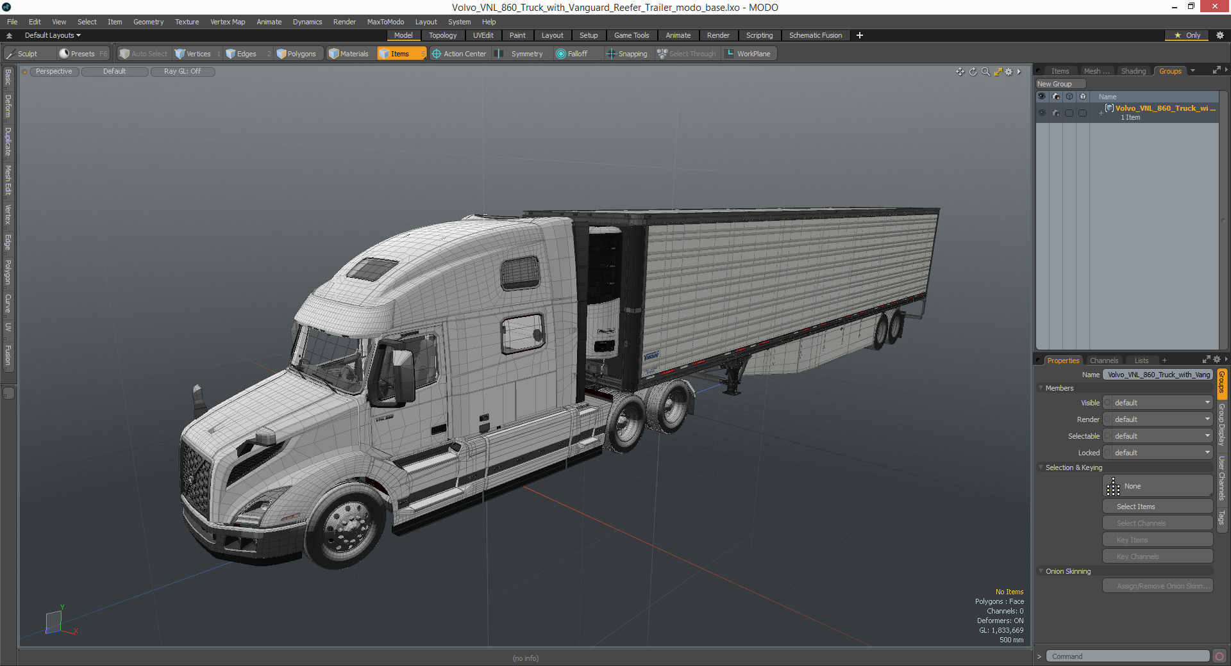Open the Geometry menu
The image size is (1231, 666).
click(148, 22)
